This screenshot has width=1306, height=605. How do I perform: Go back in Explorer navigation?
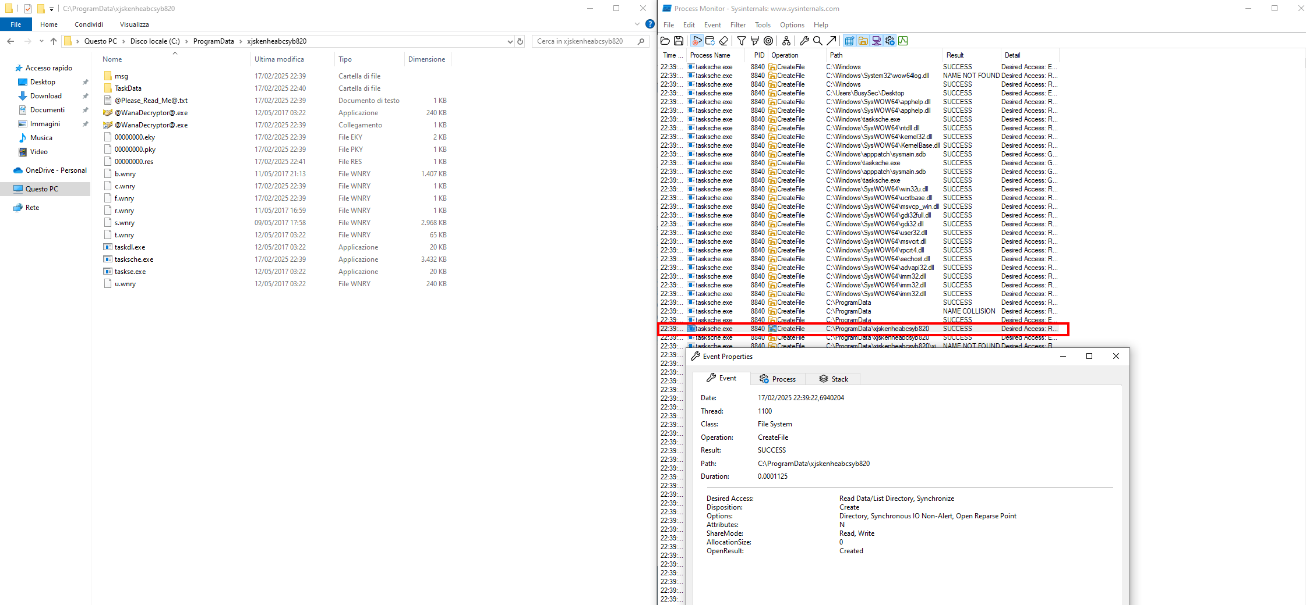pos(10,41)
